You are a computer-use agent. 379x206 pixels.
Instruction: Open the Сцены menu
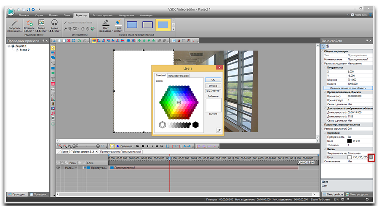pos(39,15)
